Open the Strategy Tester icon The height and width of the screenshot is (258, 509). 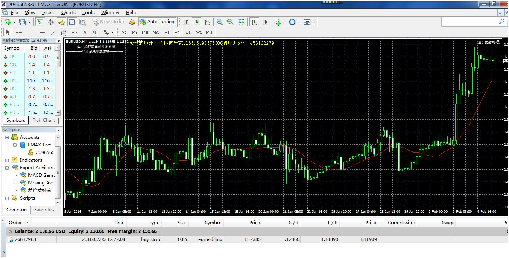(82, 22)
